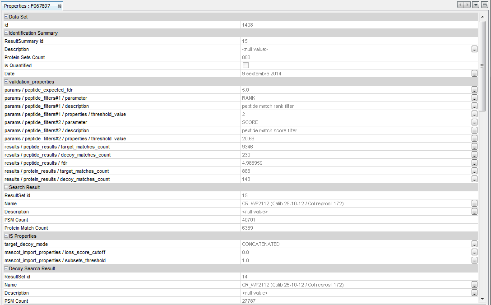Select the Protein Sets Count value field

(x=356, y=57)
